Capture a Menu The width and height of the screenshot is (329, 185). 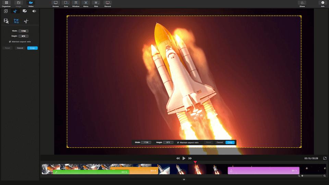pos(86,4)
